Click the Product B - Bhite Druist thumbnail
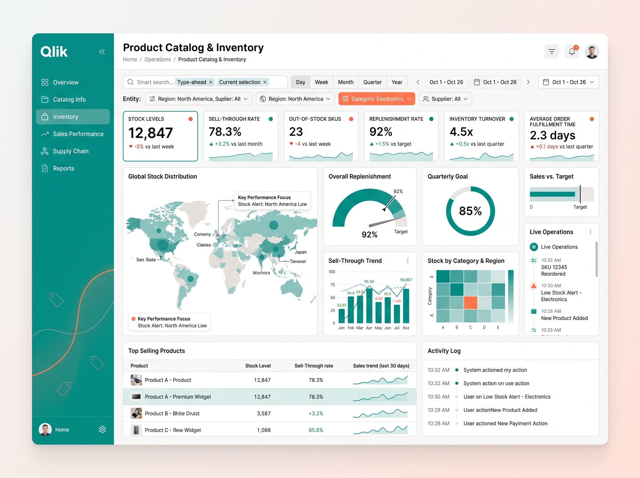The image size is (640, 478). [x=136, y=413]
